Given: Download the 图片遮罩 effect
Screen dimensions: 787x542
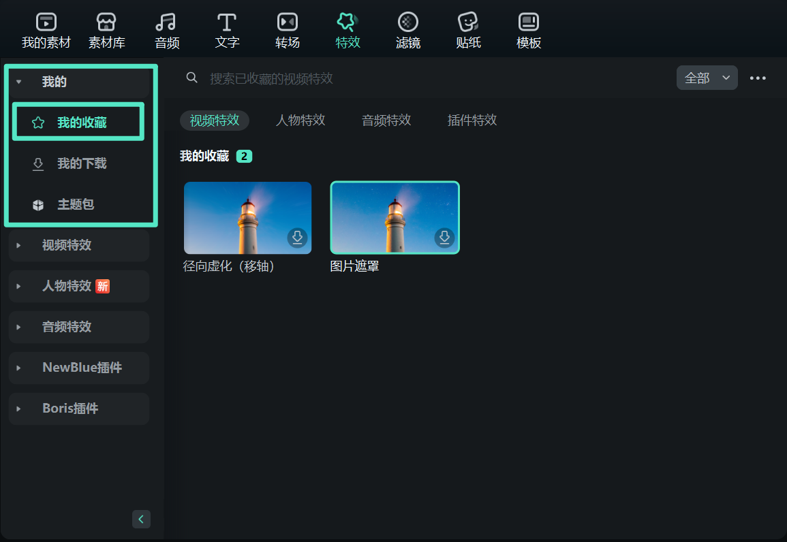Looking at the screenshot, I should (x=444, y=238).
